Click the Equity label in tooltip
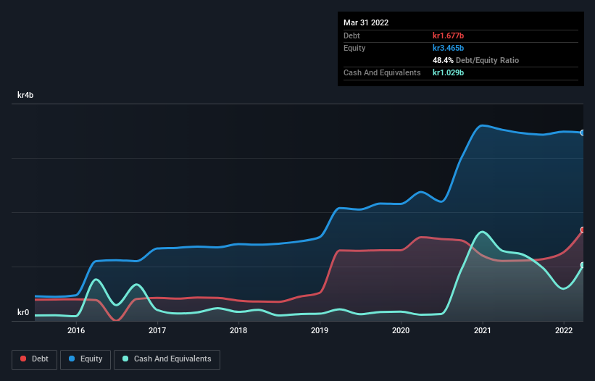 [354, 48]
